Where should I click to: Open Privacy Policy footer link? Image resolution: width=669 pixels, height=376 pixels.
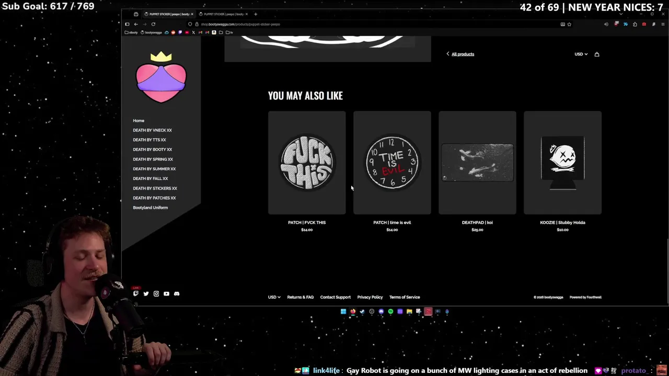[370, 297]
